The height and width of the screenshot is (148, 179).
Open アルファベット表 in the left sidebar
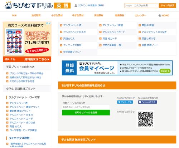pos(19,103)
